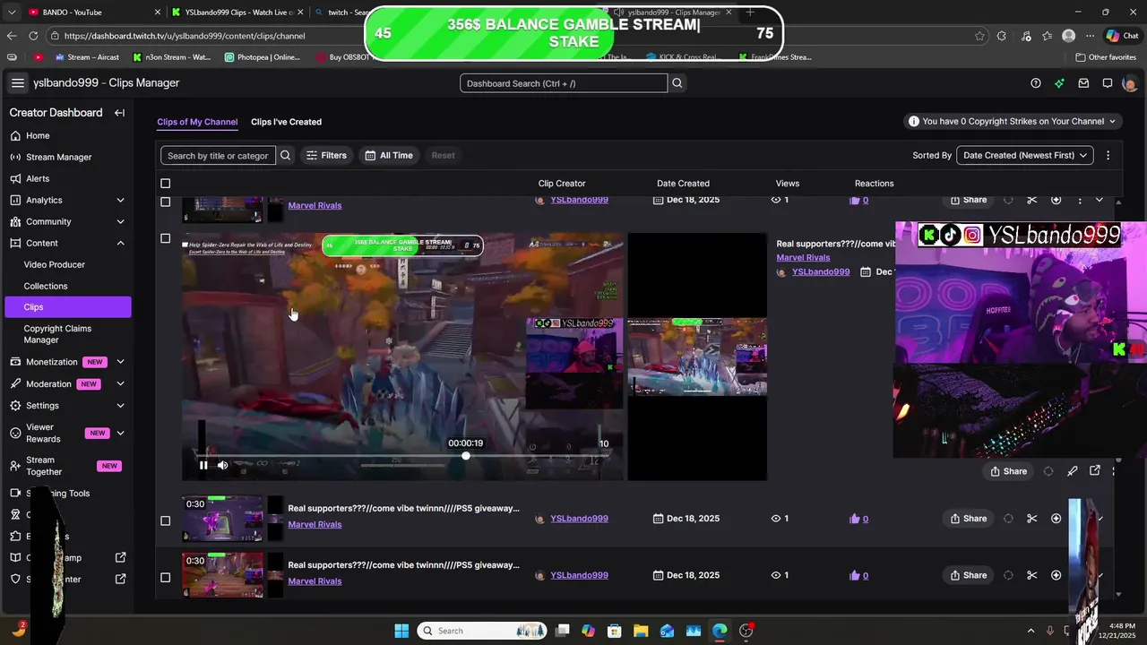This screenshot has width=1147, height=645.
Task: Open the chat bubble icon in header
Action: [1108, 83]
